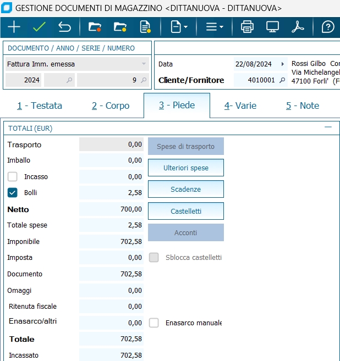Click the Trasporto amount field

[111, 145]
